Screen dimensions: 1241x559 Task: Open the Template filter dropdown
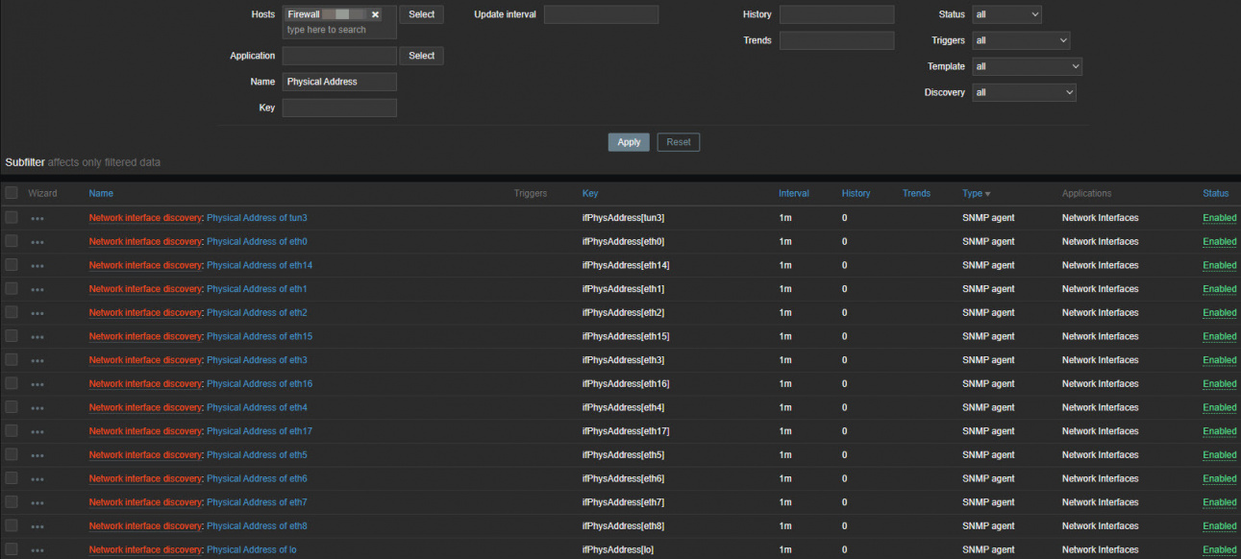1027,66
